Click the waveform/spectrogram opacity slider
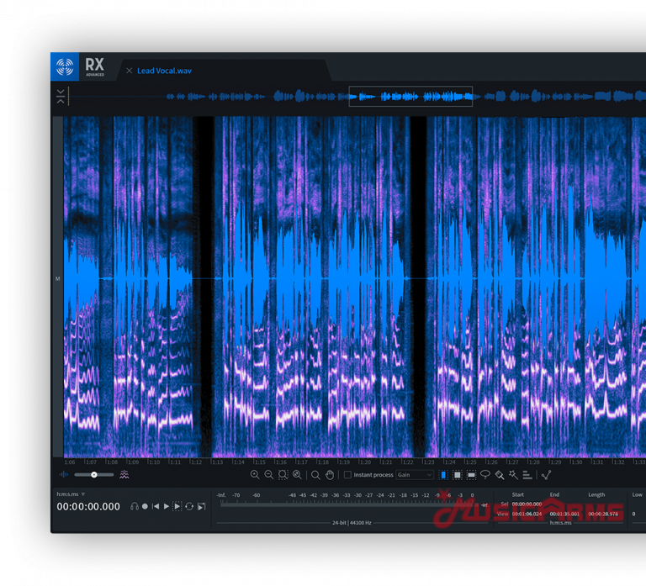This screenshot has height=586, width=646. tap(94, 475)
